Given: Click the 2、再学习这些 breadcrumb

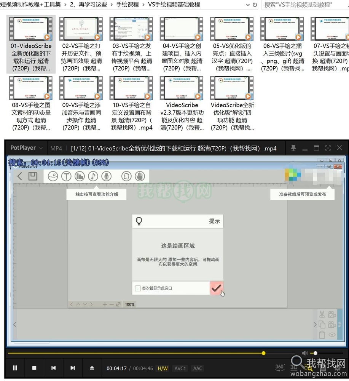Looking at the screenshot, I should click(88, 4).
